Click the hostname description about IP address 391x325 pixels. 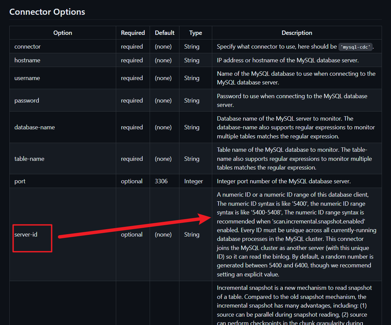coord(288,60)
